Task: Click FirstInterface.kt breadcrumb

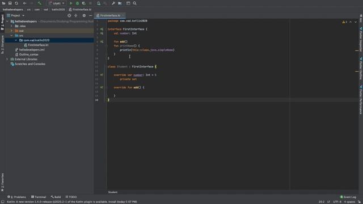Action: tap(80, 10)
